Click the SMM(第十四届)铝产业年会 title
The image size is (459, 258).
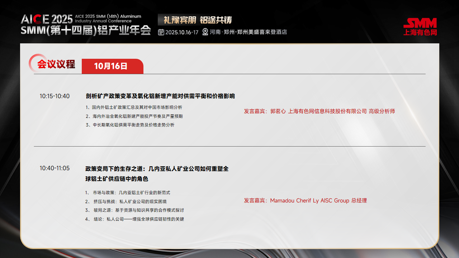click(86, 30)
